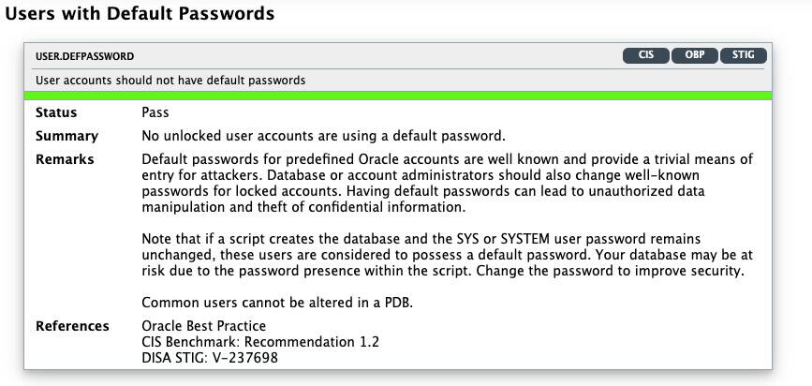Screen dimensions: 812x386
Task: Select the Pass status value
Action: tap(155, 112)
